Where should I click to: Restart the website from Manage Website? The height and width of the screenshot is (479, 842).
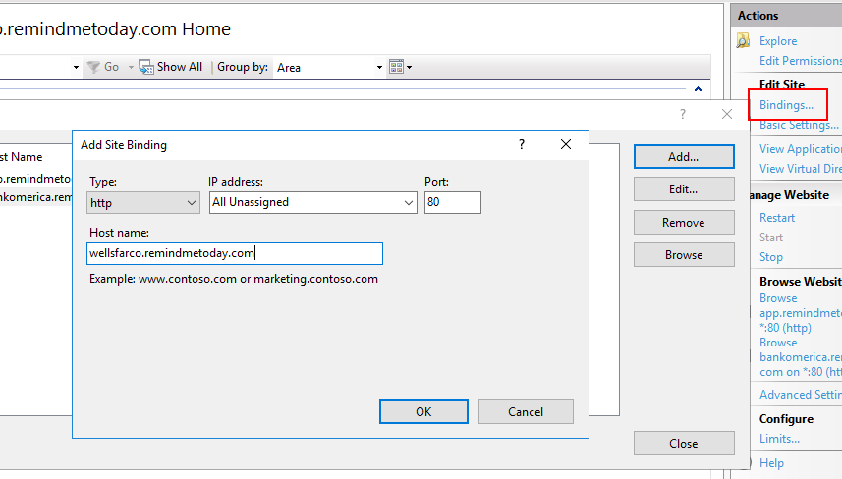pyautogui.click(x=777, y=218)
